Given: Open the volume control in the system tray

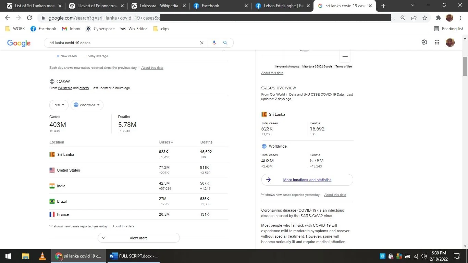Looking at the screenshot, I should coord(424,256).
